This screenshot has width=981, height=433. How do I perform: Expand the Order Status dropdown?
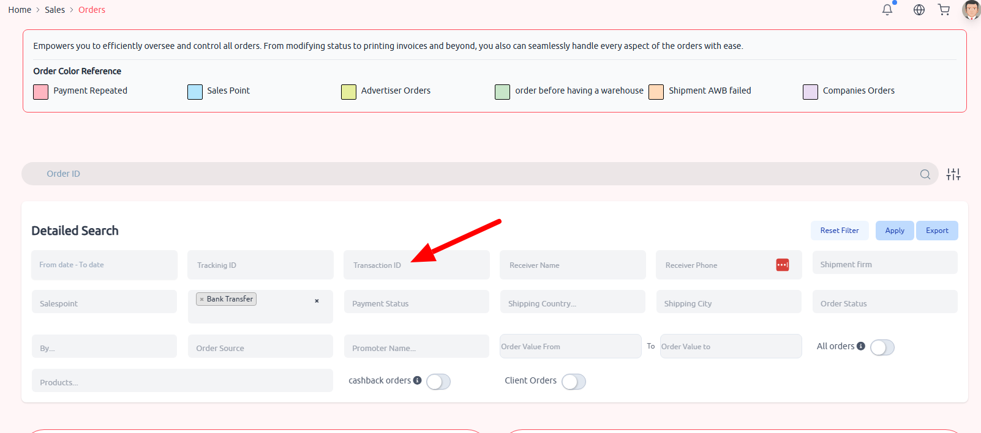click(x=885, y=302)
